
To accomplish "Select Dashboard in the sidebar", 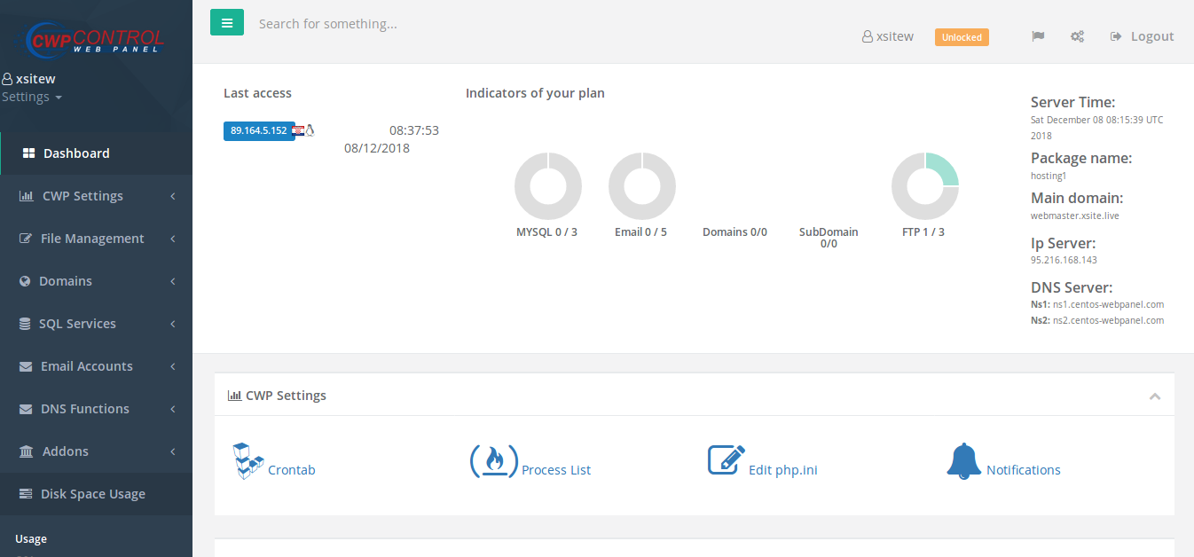I will (x=76, y=153).
